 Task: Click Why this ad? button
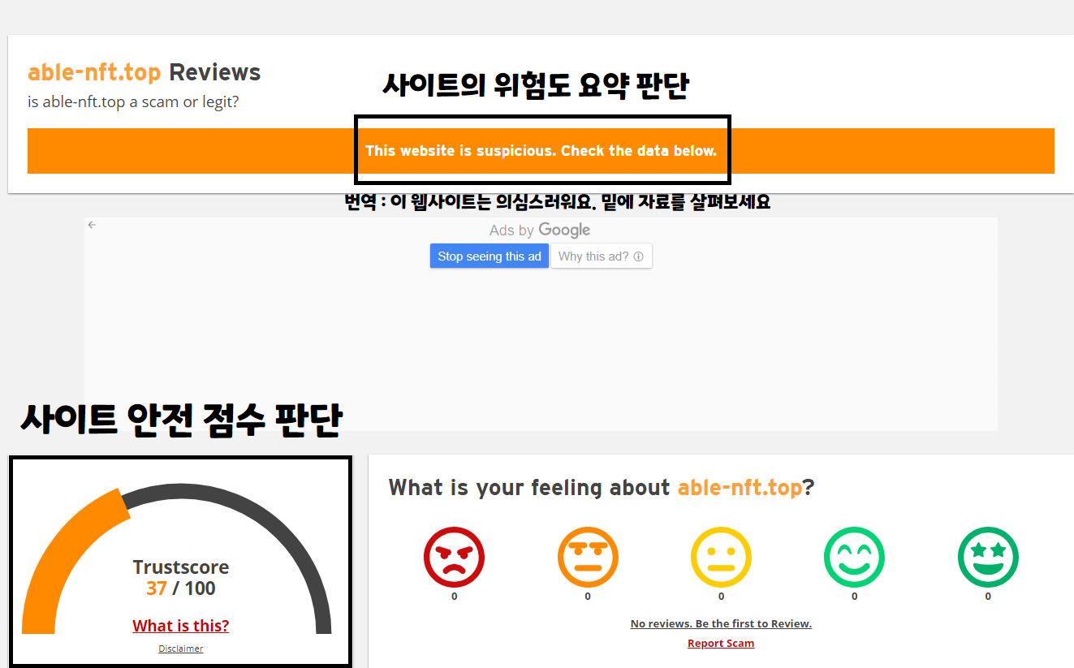(x=601, y=256)
